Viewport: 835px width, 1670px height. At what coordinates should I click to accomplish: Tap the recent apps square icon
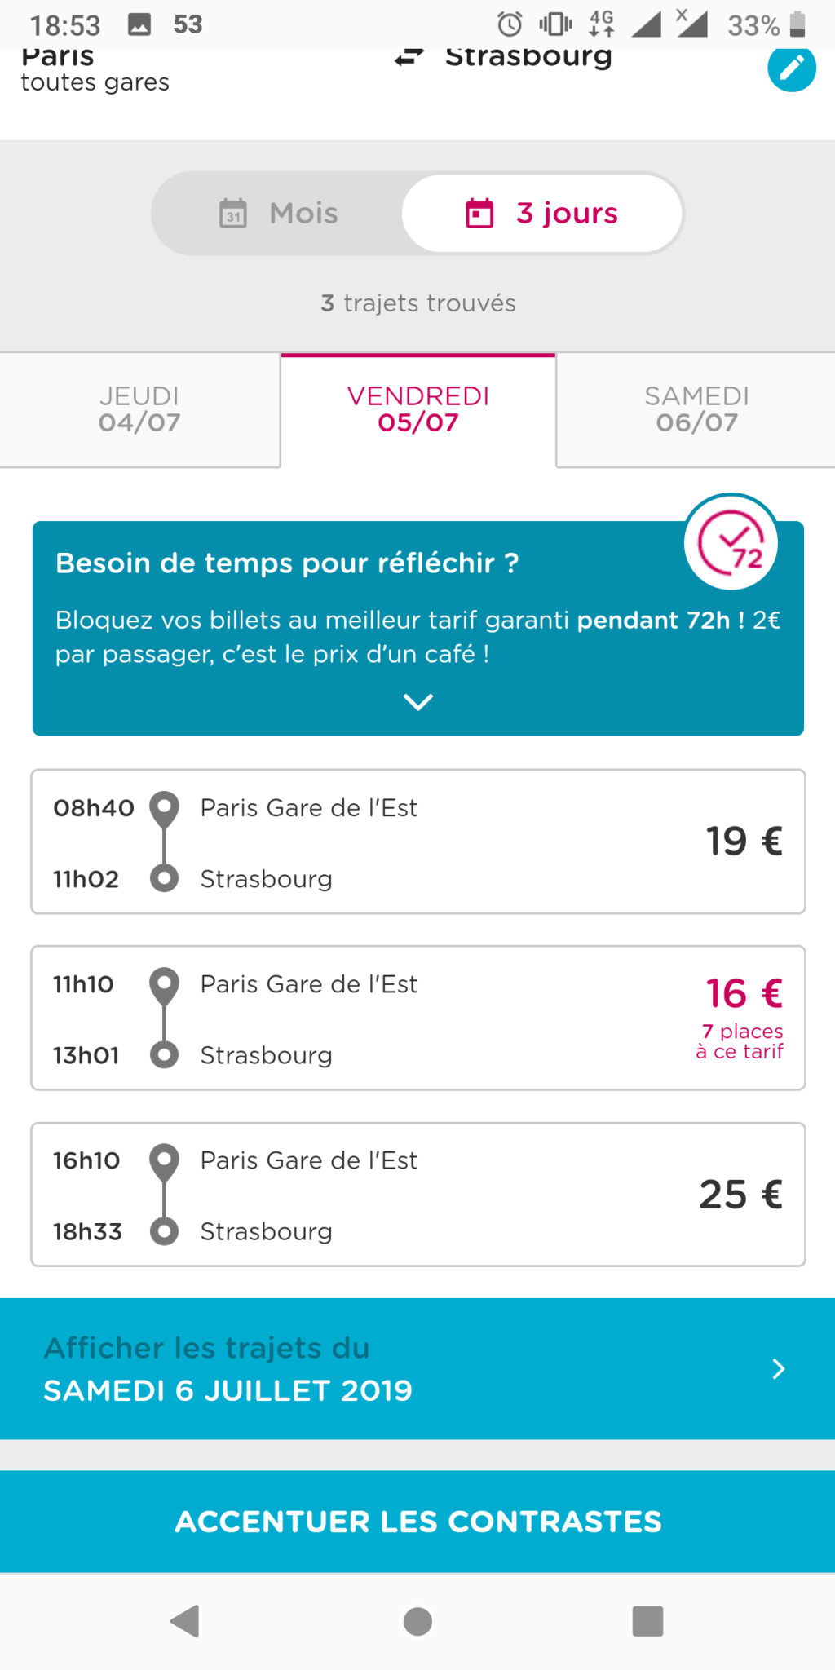click(x=647, y=1620)
